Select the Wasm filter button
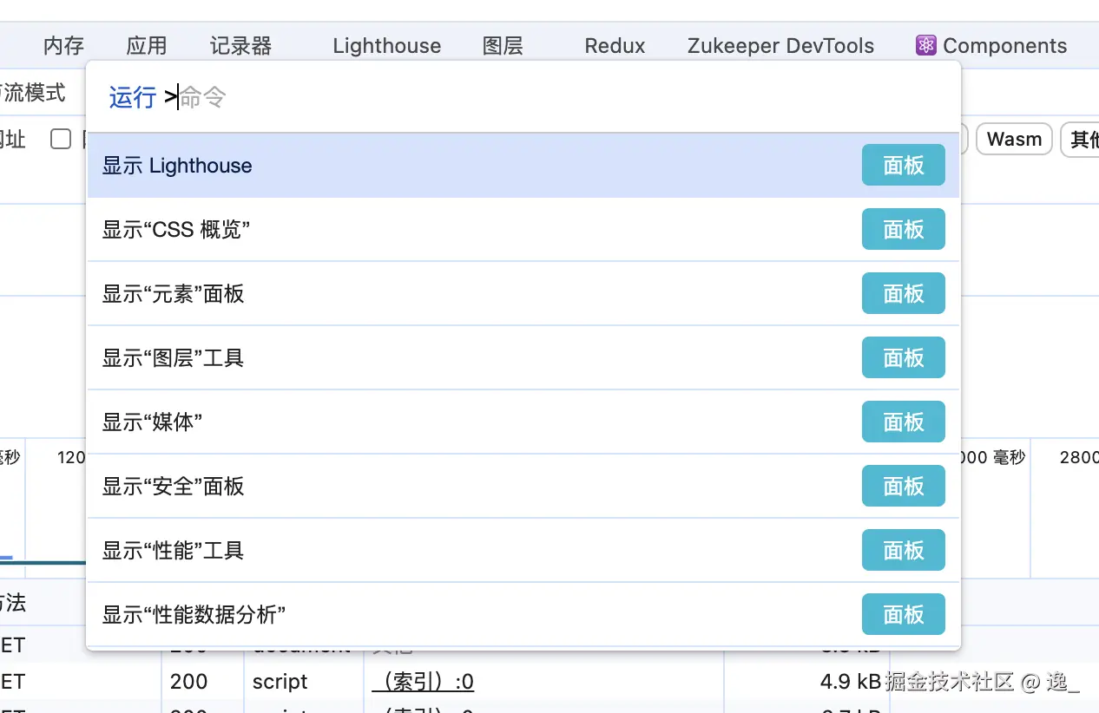This screenshot has width=1099, height=713. (x=1014, y=139)
